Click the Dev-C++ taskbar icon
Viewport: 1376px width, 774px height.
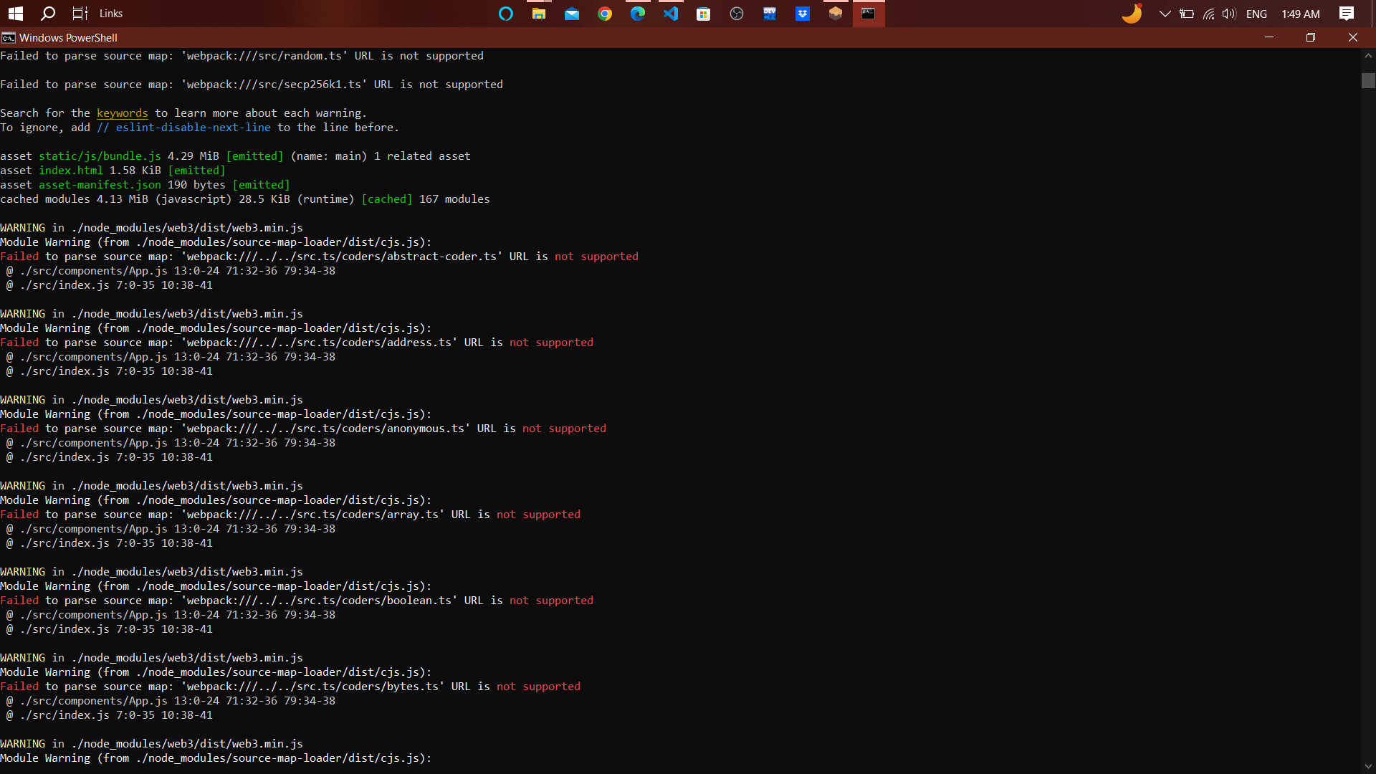[x=770, y=14]
